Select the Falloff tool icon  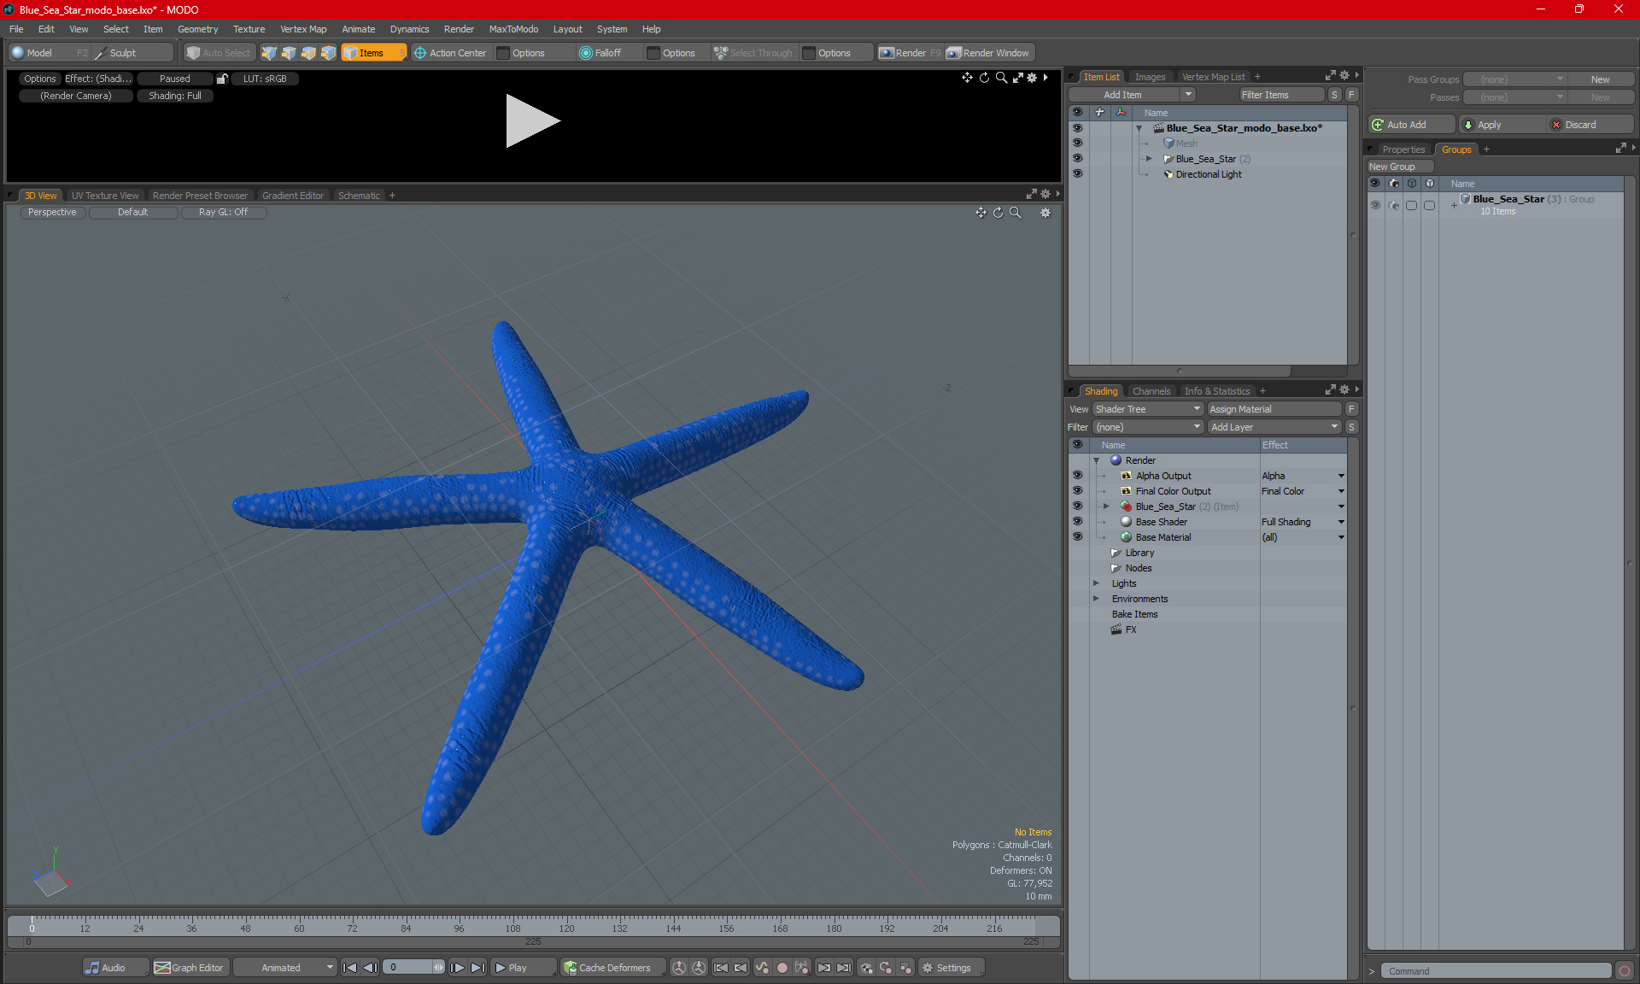(x=587, y=53)
